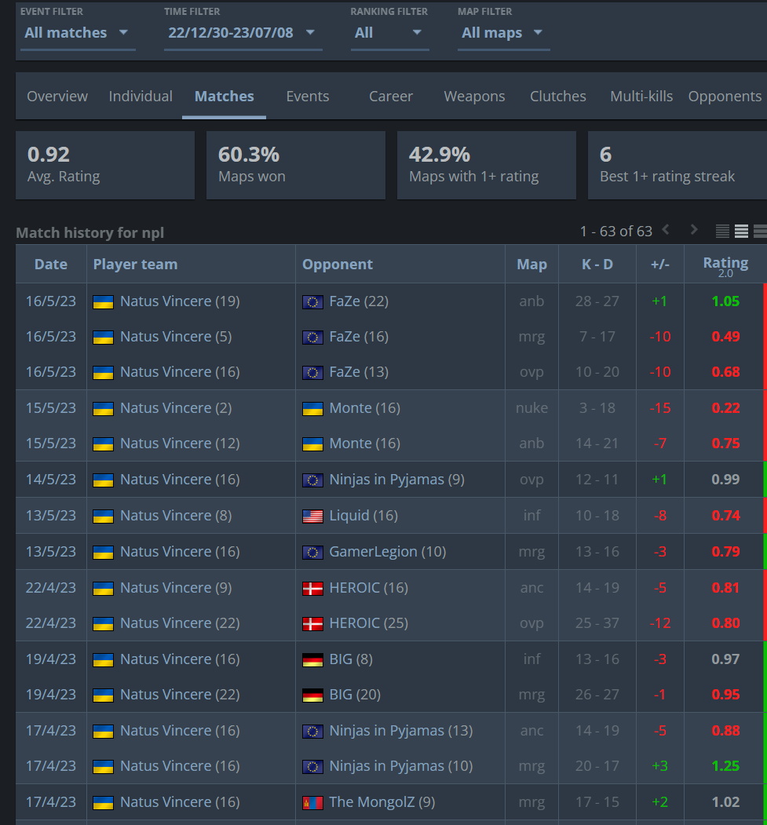This screenshot has height=825, width=767.
Task: Open the FaZe (16) opponent link
Action: coord(359,337)
